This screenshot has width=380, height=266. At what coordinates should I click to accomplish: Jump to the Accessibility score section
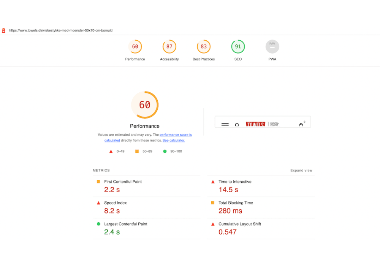(x=169, y=46)
